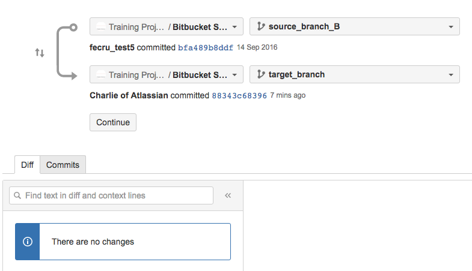The image size is (472, 271).
Task: Open commit bfa489b8ddf link
Action: 206,47
